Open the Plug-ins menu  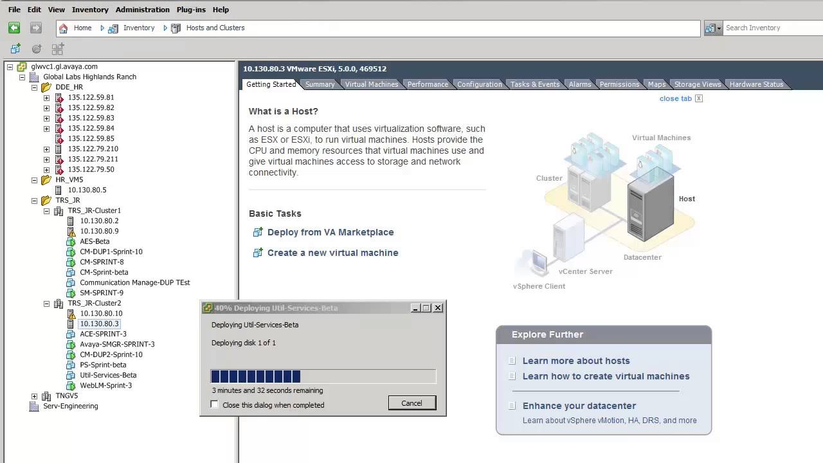pyautogui.click(x=190, y=10)
